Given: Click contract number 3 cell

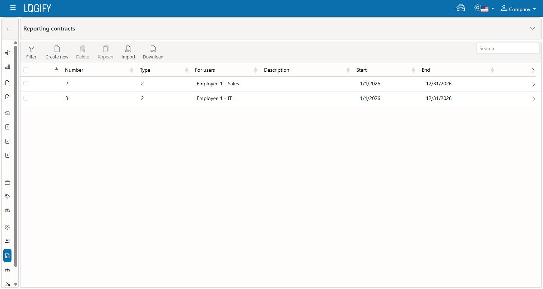Looking at the screenshot, I should (66, 98).
